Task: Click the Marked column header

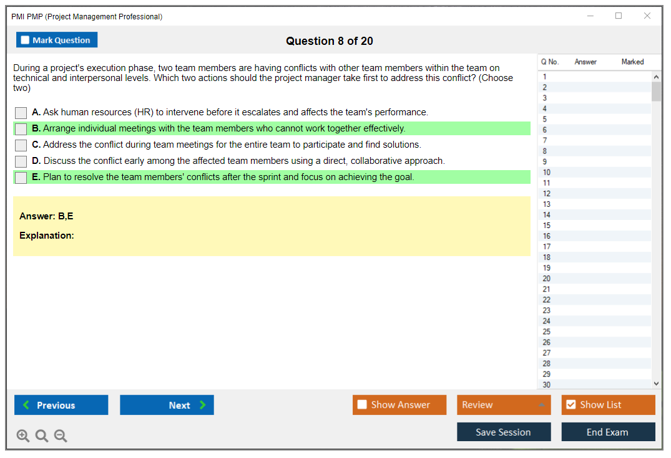Action: [x=632, y=62]
